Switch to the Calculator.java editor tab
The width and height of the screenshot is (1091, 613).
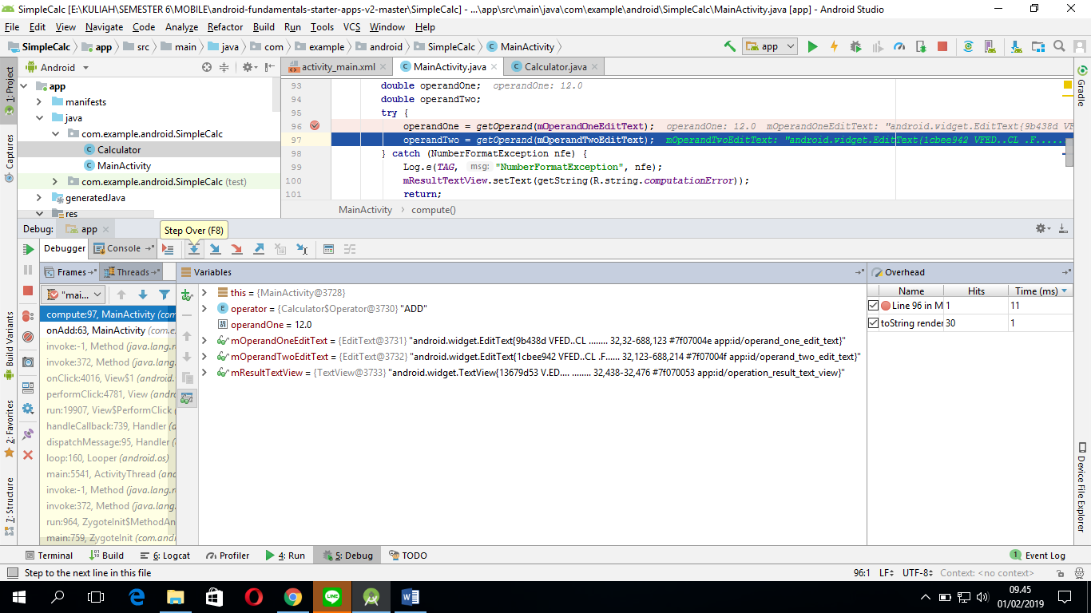coord(556,67)
